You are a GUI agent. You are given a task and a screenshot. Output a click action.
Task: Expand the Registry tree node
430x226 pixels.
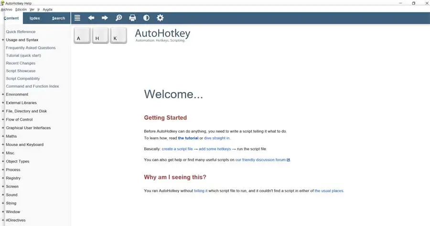click(3, 178)
